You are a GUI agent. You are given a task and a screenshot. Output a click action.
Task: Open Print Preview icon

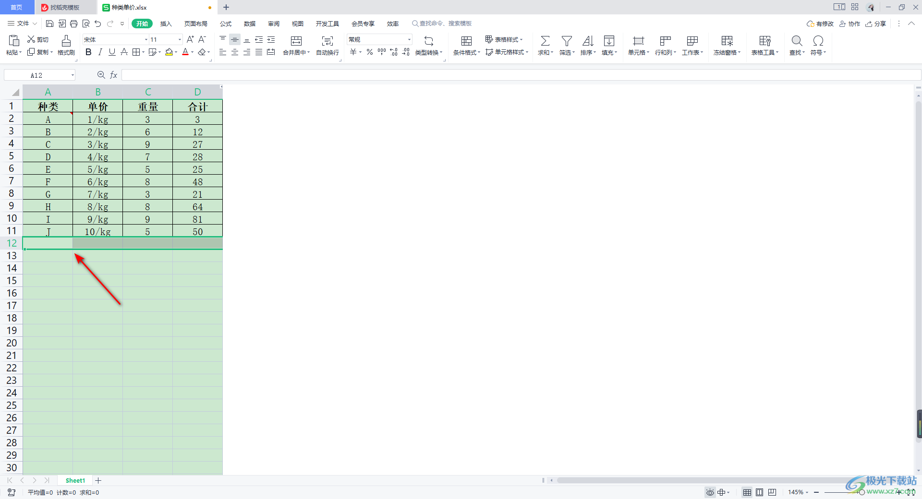click(86, 24)
